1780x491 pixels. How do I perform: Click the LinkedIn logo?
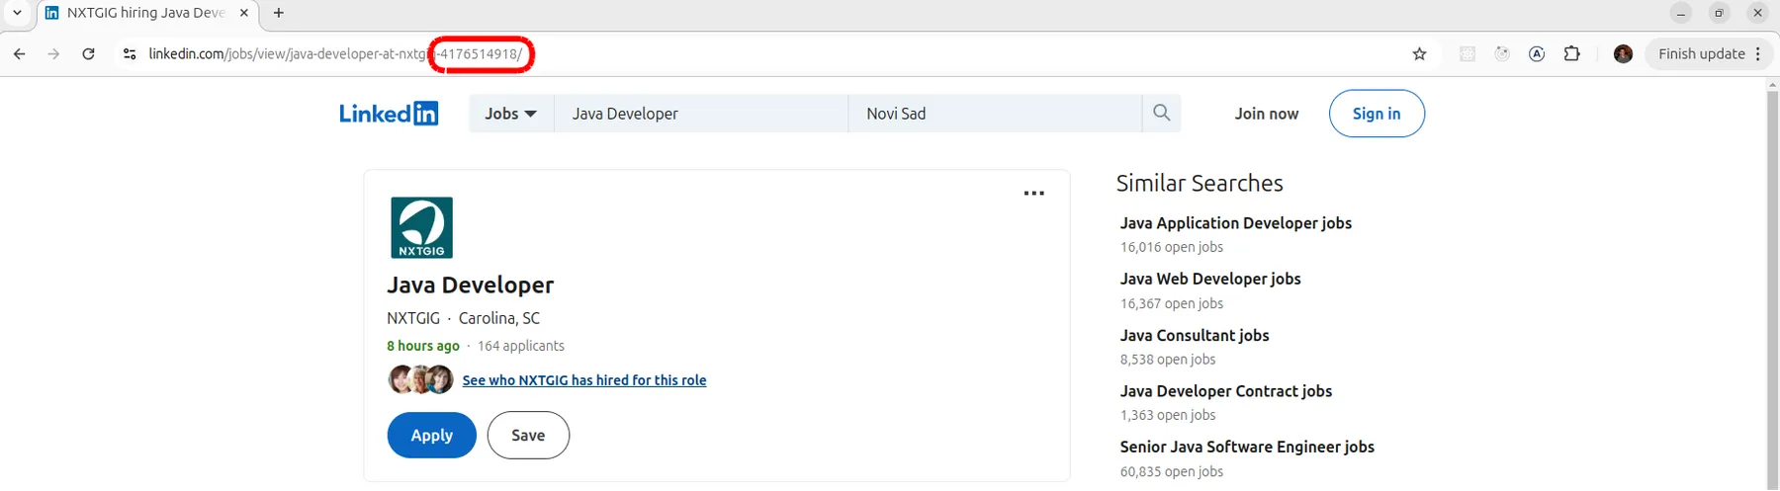388,114
